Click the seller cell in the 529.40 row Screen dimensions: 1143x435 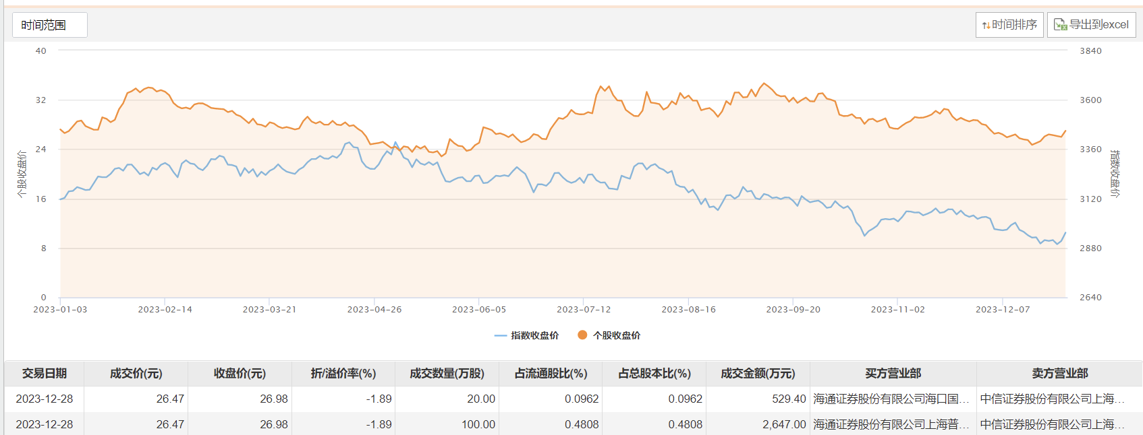click(1059, 399)
